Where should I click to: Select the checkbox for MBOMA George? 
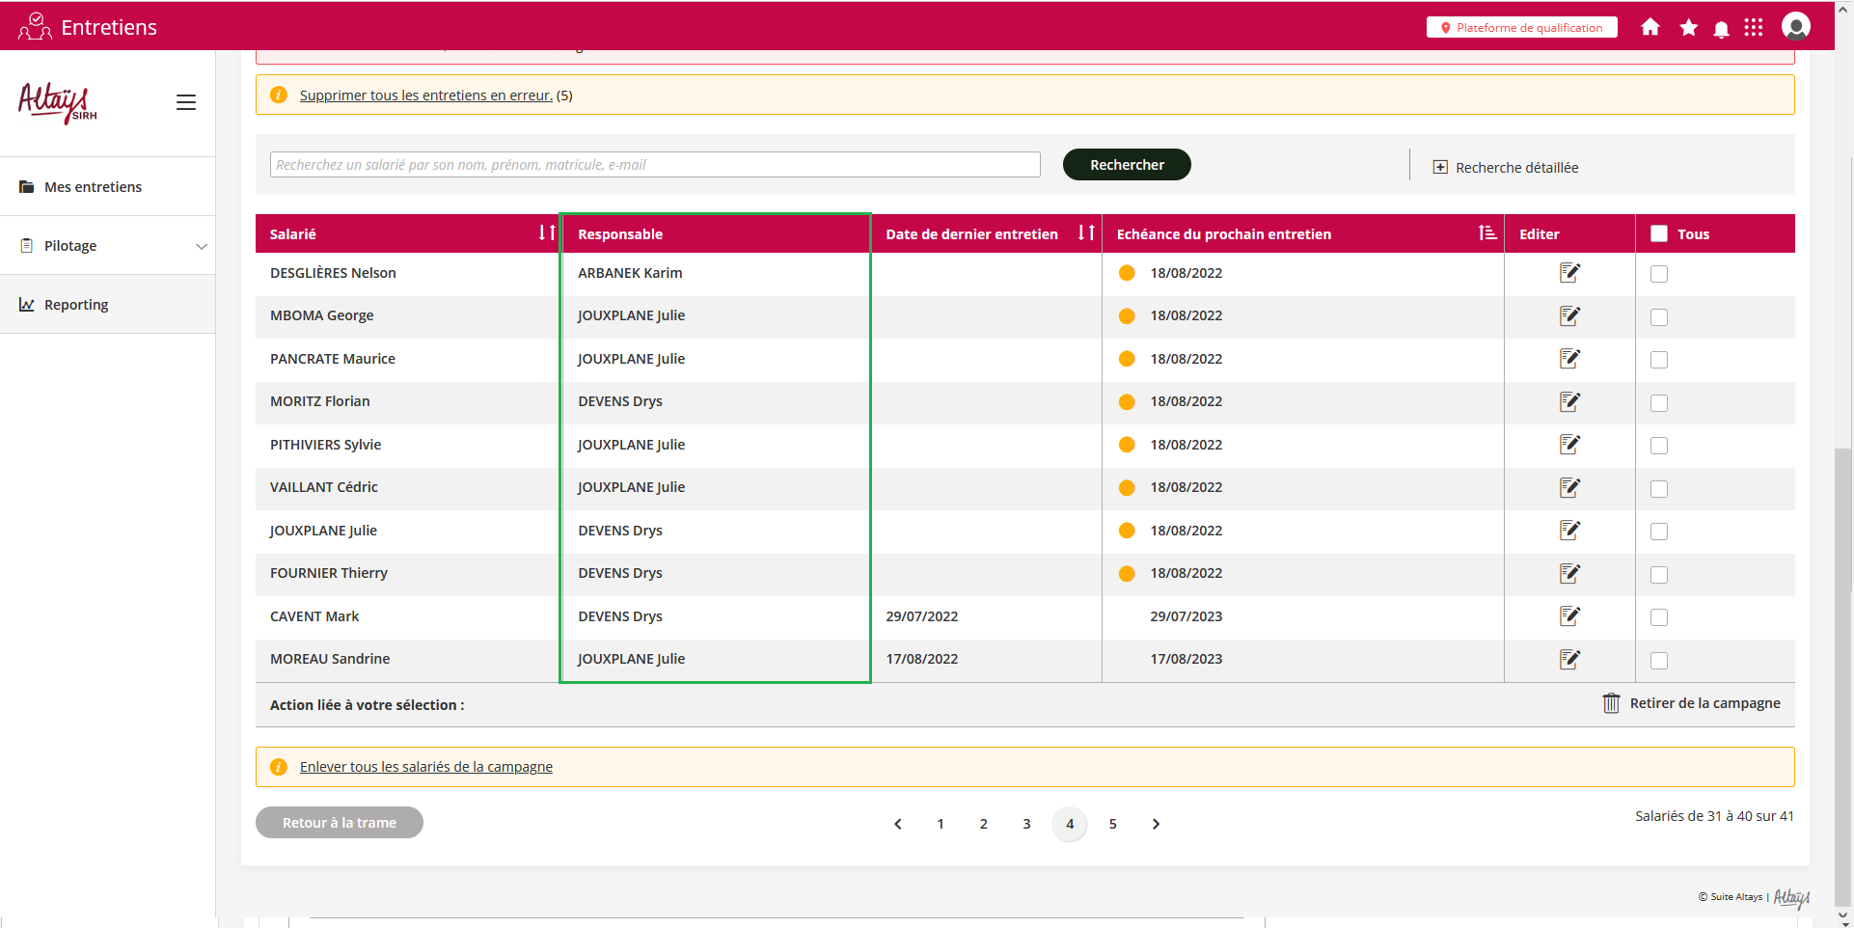(x=1659, y=316)
